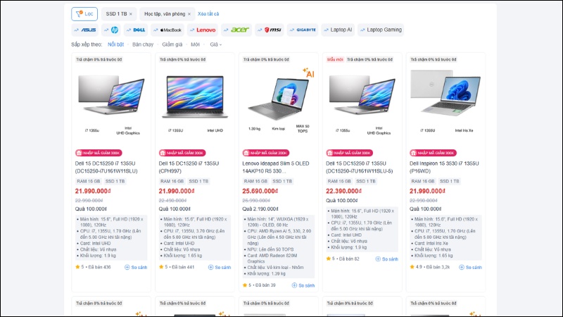The image size is (563, 317).
Task: Filter by Dell brand logo
Action: (x=137, y=30)
